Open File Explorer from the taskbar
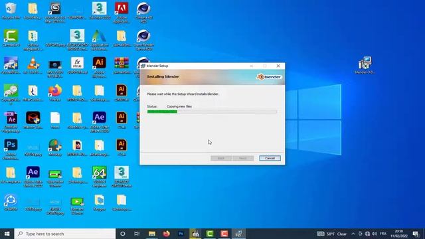This screenshot has width=425, height=239. point(152,234)
